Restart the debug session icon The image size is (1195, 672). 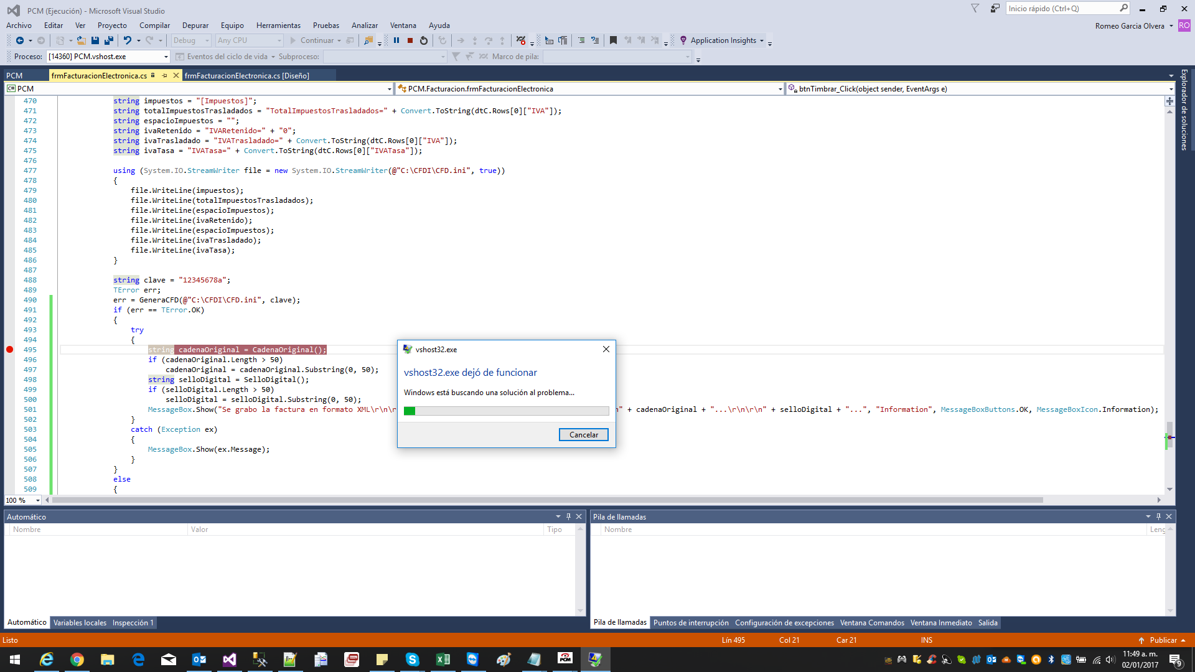[424, 40]
